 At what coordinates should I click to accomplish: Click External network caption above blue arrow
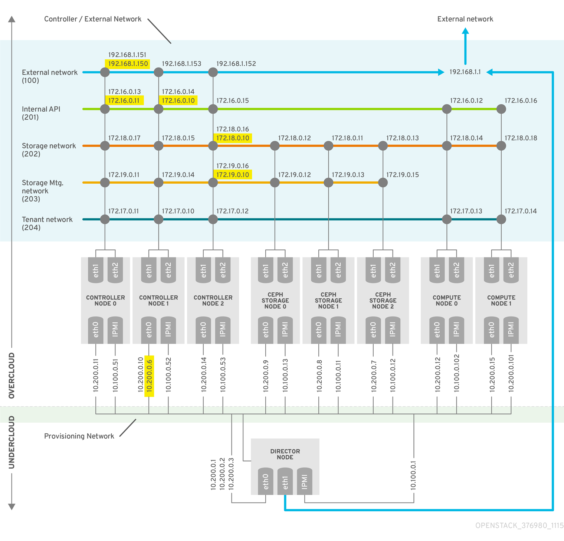coord(465,19)
